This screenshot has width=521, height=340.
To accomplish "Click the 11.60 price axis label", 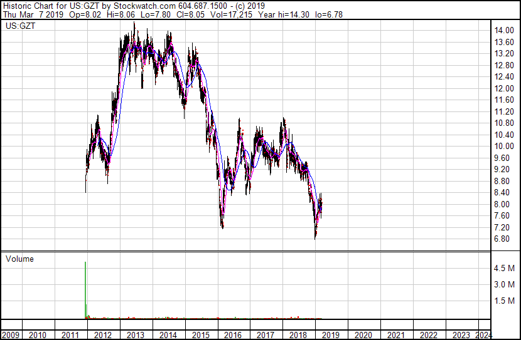I will click(x=504, y=100).
